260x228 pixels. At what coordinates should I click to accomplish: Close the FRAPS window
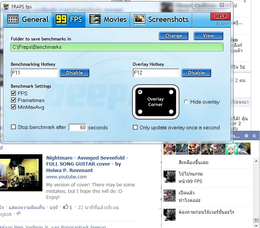coord(222,5)
